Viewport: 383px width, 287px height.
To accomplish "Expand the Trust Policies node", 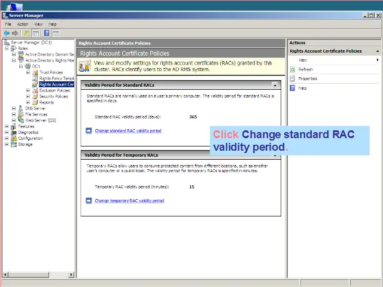I will pyautogui.click(x=28, y=72).
